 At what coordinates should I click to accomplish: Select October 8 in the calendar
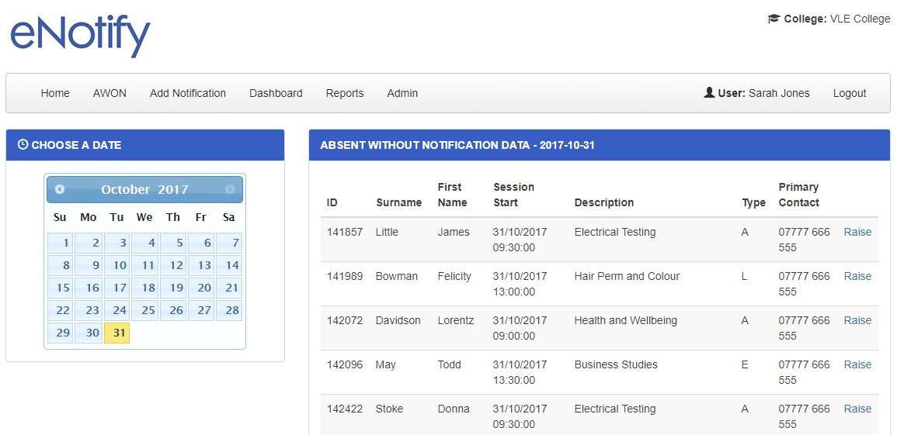pos(60,265)
